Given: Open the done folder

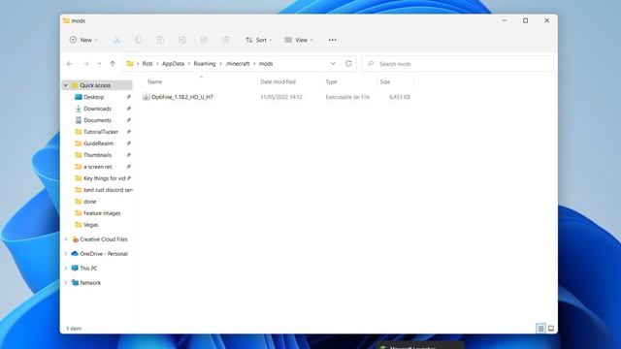Looking at the screenshot, I should click(x=90, y=202).
